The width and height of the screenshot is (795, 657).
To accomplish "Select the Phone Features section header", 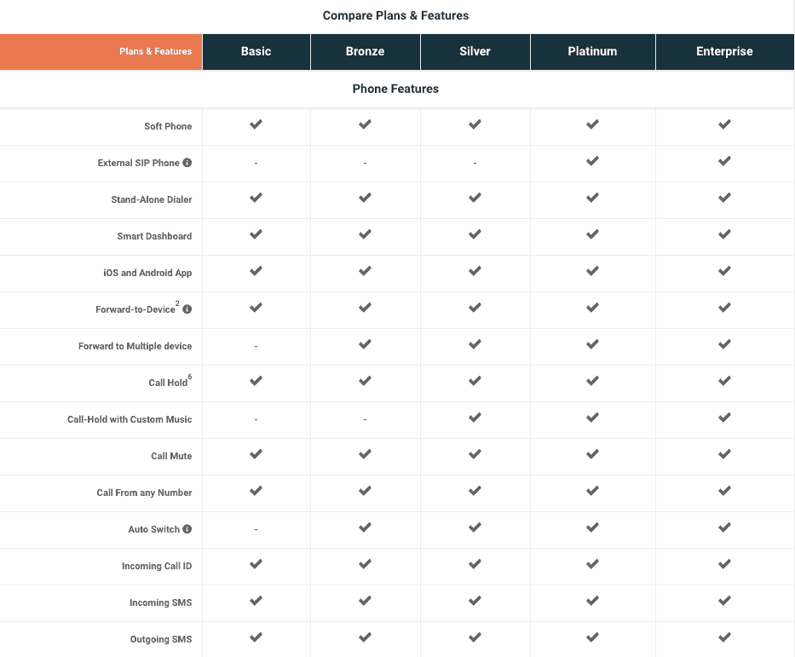I will click(x=395, y=89).
